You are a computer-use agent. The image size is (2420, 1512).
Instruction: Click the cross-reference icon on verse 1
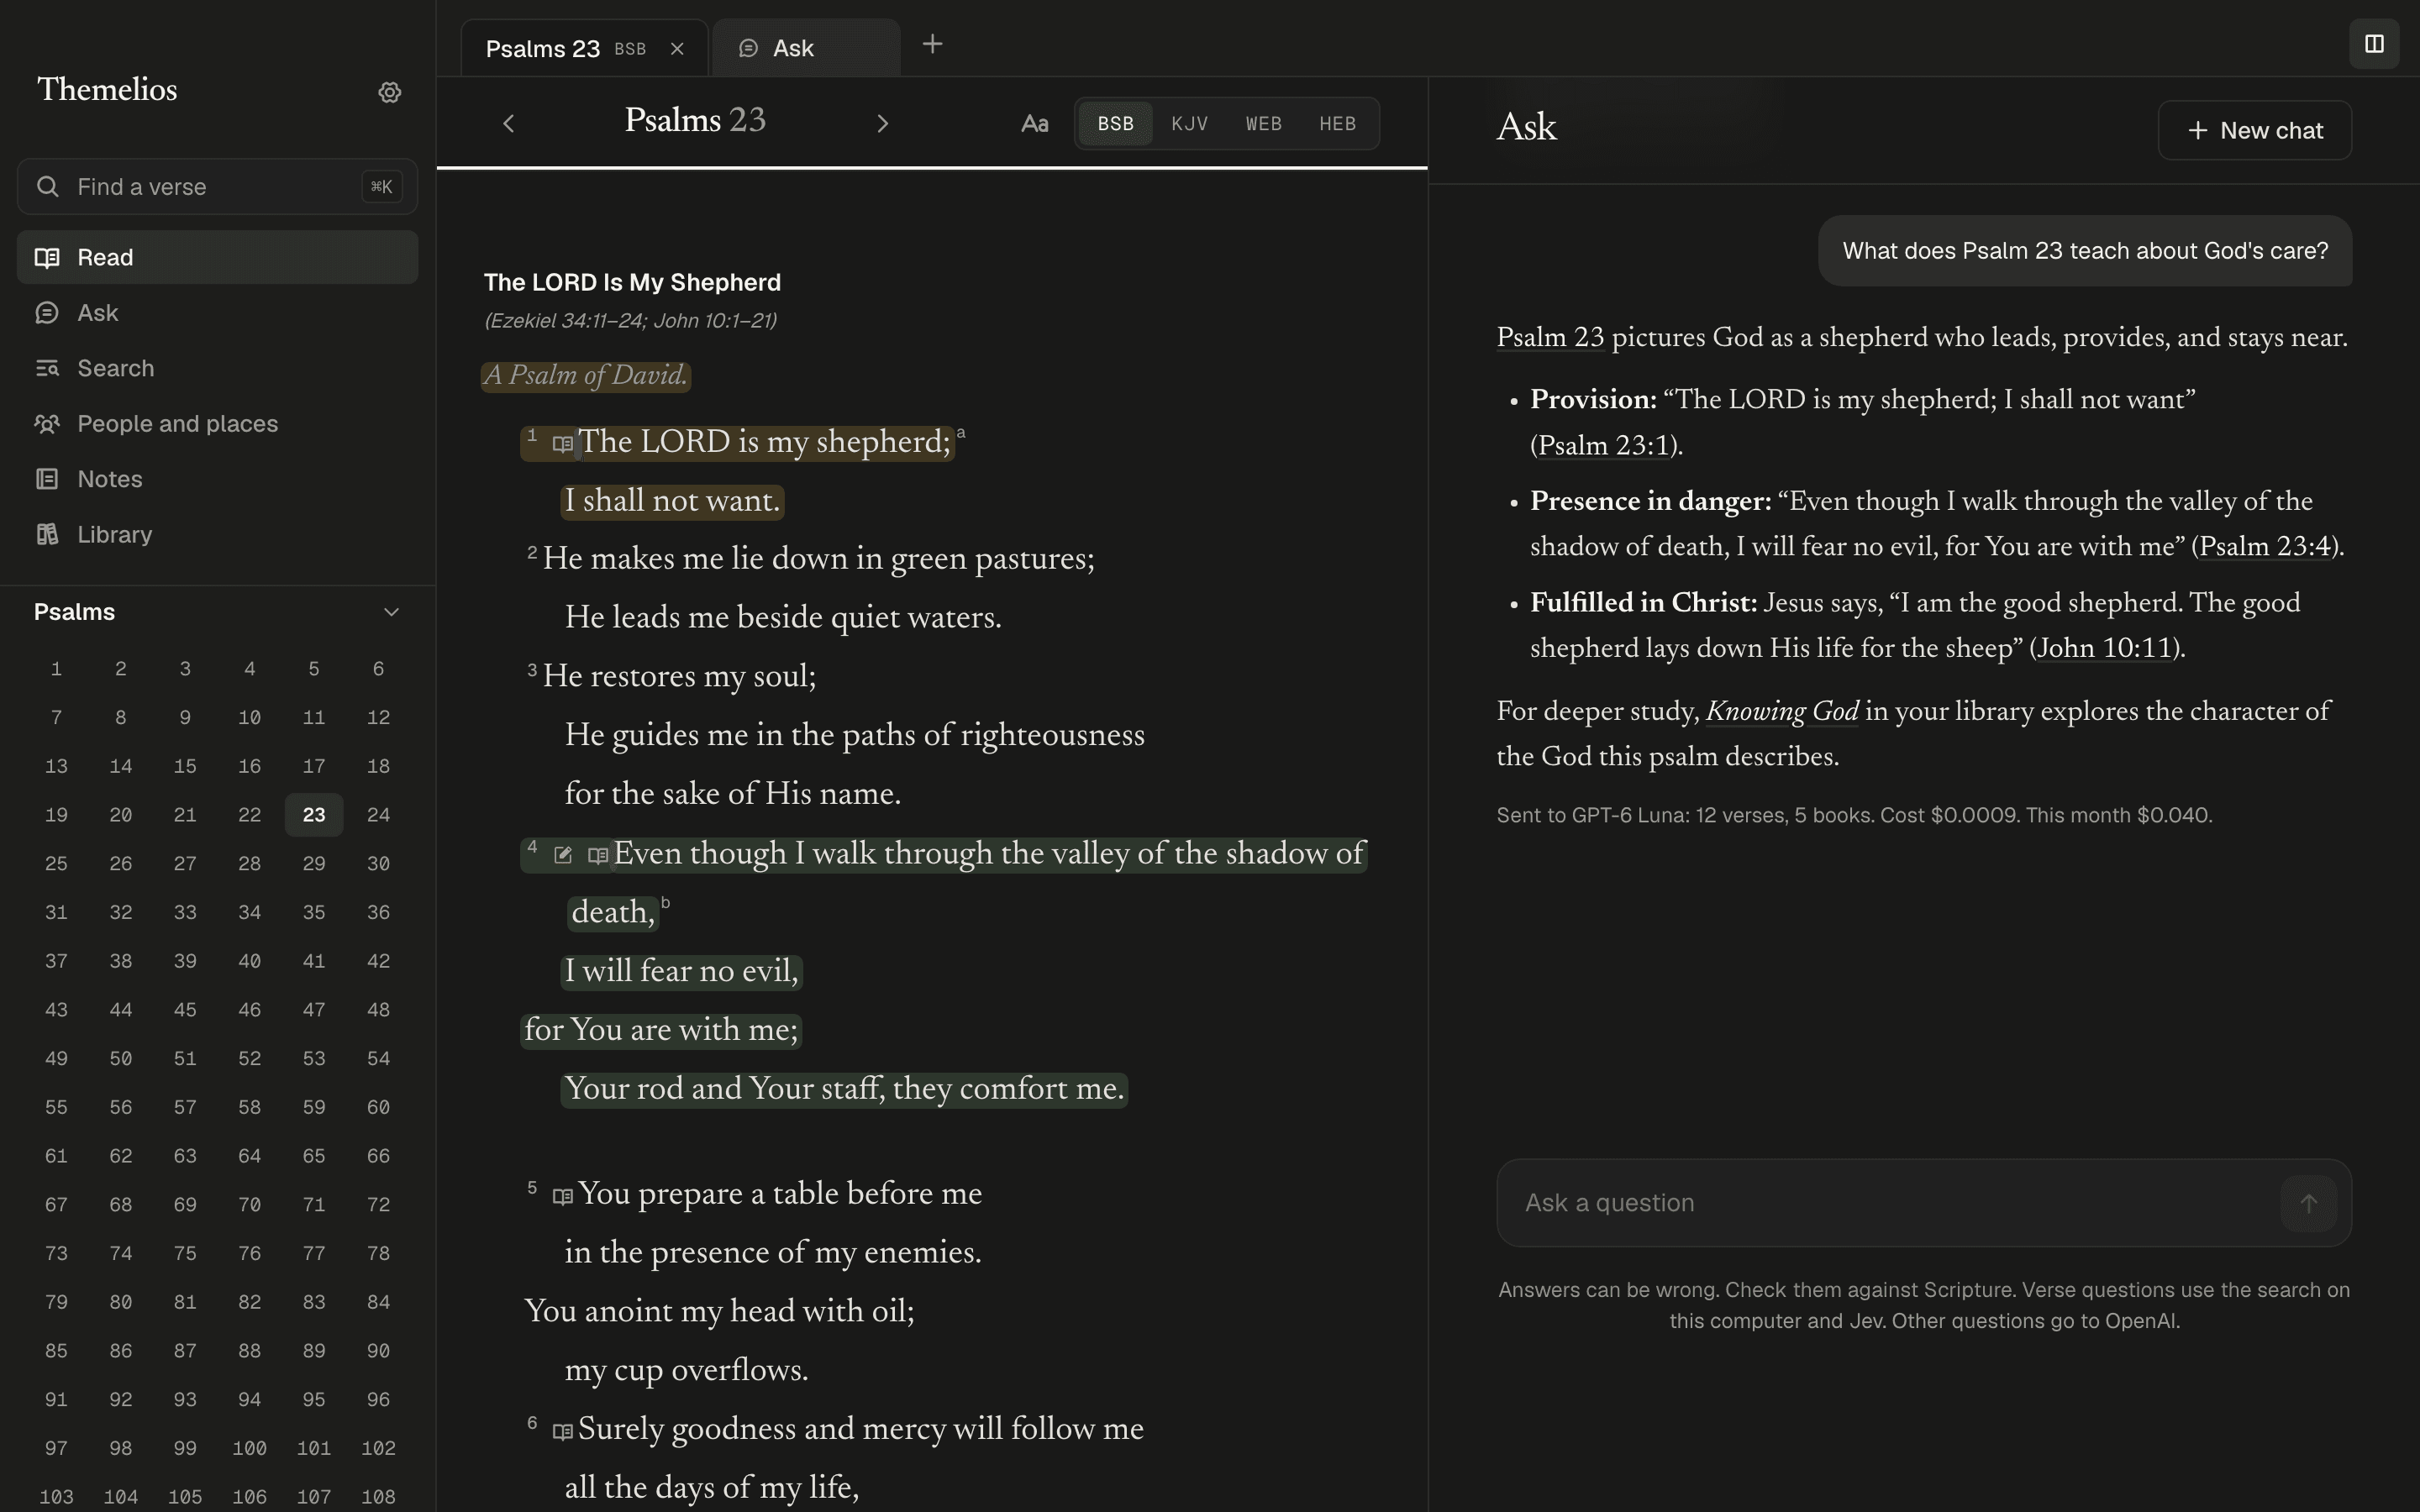pyautogui.click(x=563, y=443)
